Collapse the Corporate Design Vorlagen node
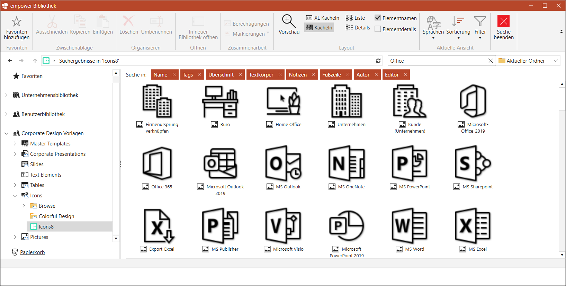 [x=6, y=133]
